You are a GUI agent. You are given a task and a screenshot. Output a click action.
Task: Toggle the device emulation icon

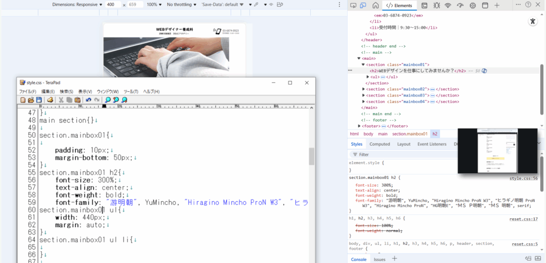pyautogui.click(x=363, y=5)
